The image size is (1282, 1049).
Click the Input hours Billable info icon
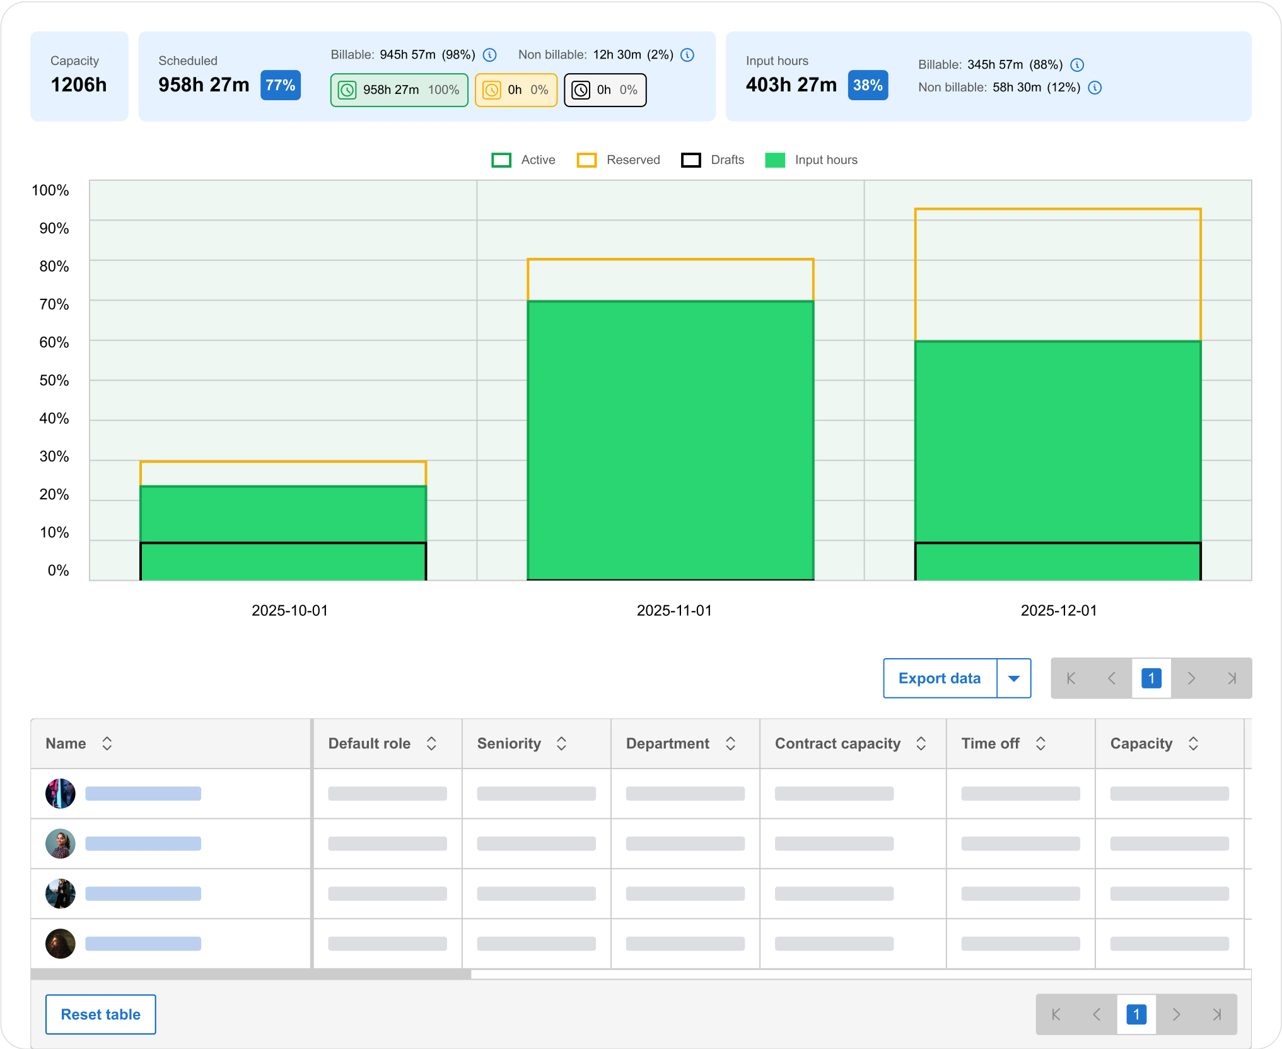click(x=1077, y=65)
